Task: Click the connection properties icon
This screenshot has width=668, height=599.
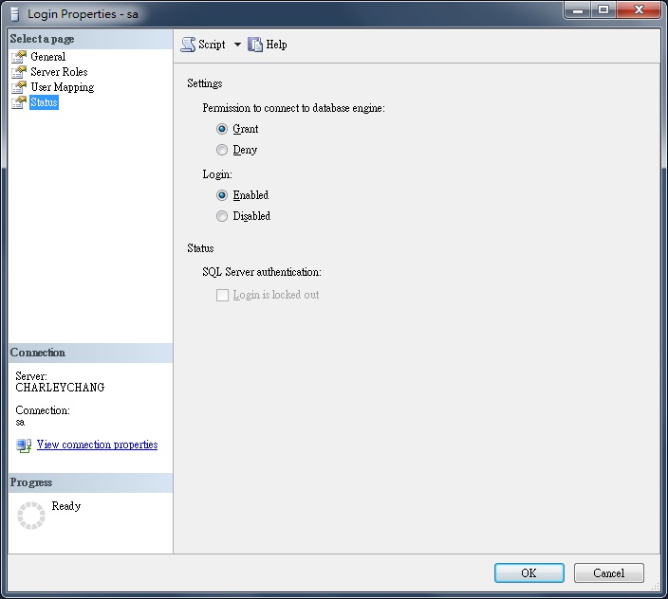Action: [x=24, y=445]
